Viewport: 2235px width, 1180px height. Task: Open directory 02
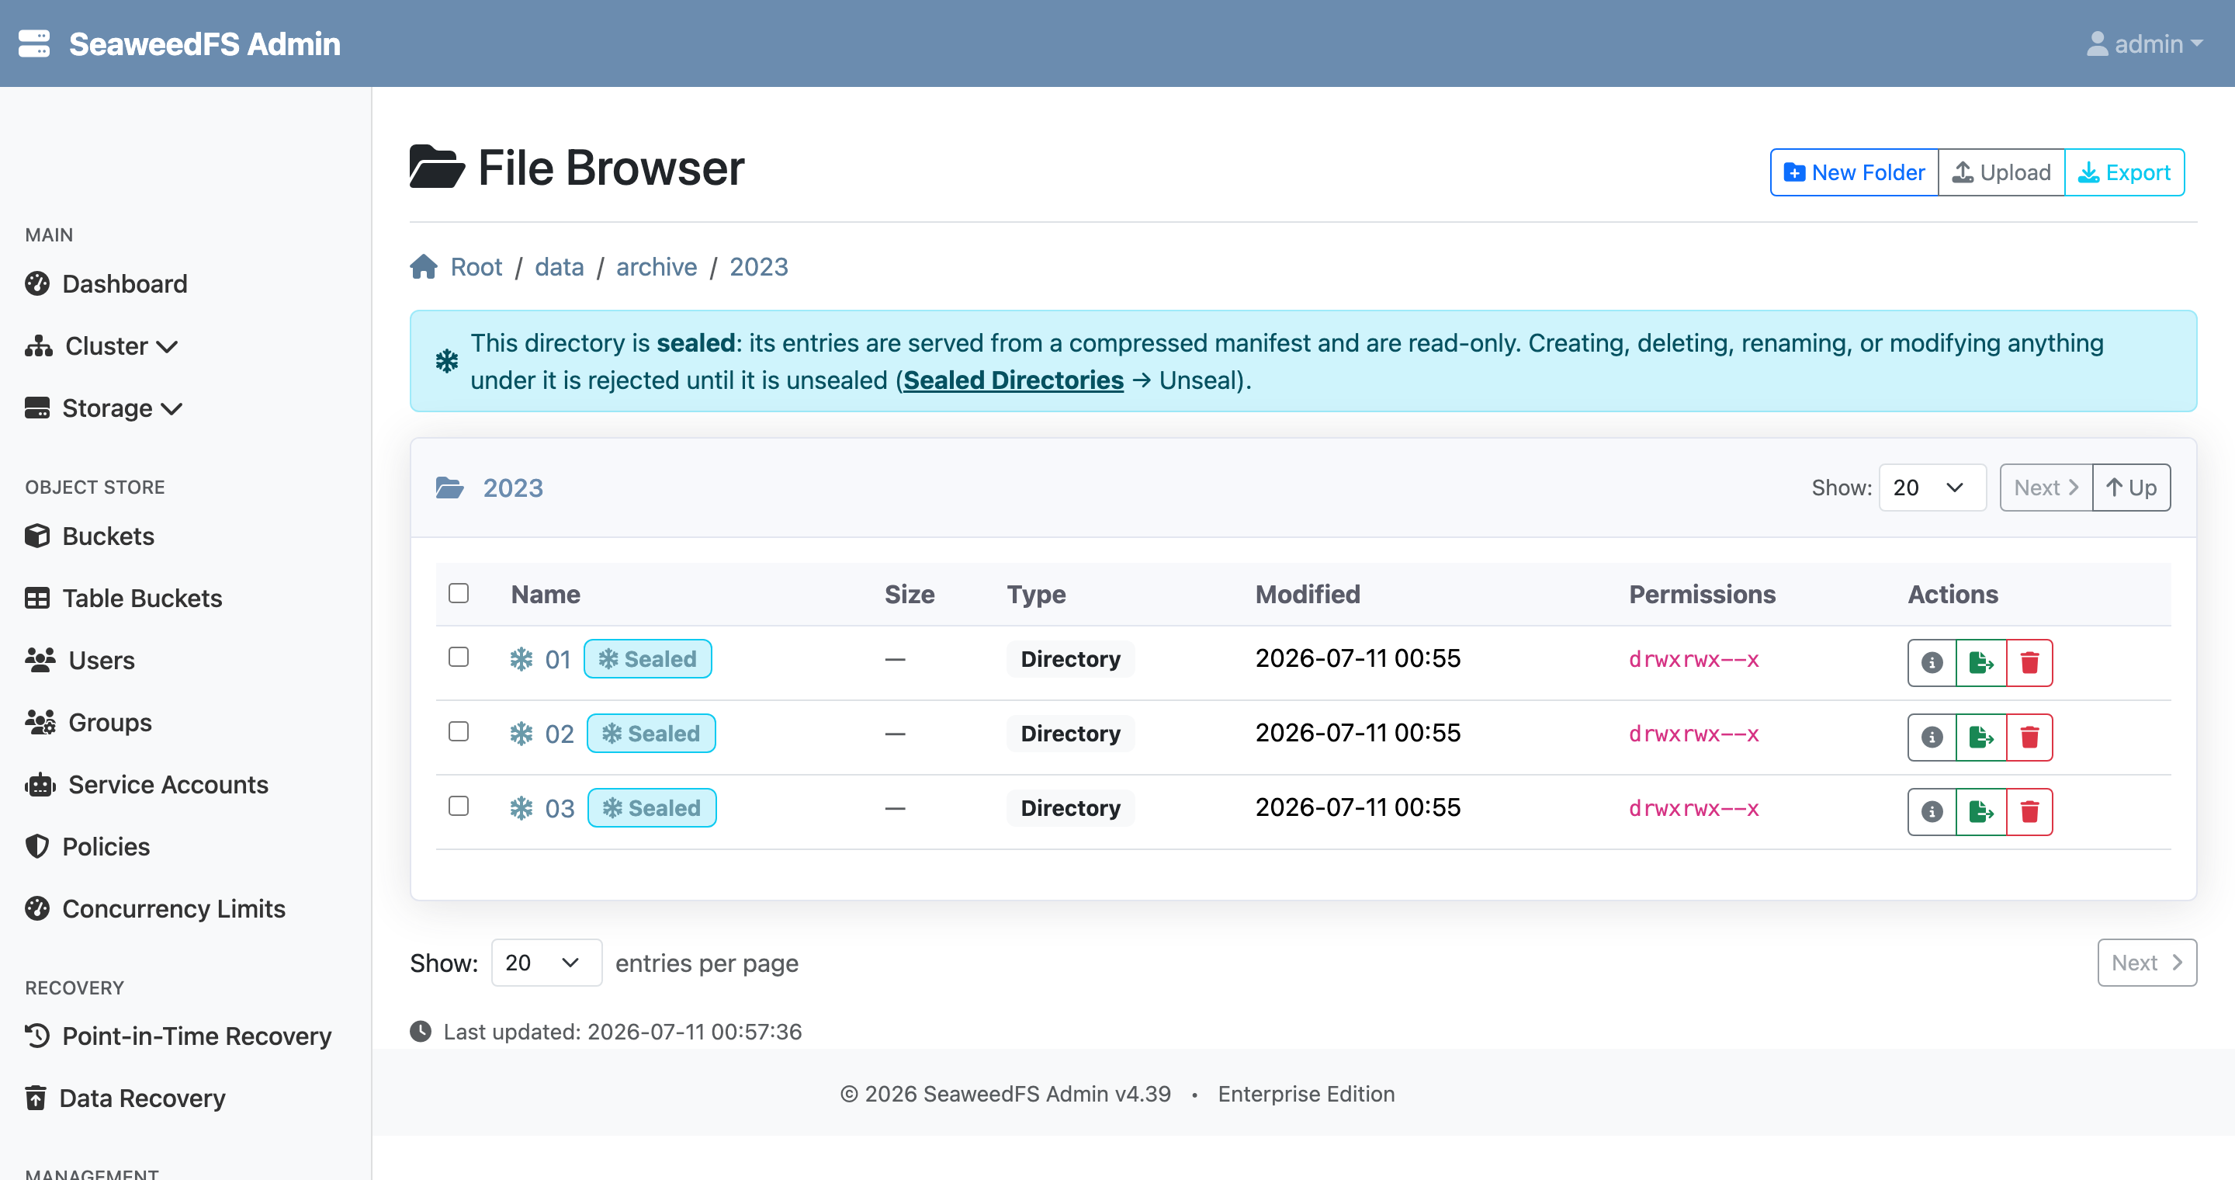pos(560,734)
